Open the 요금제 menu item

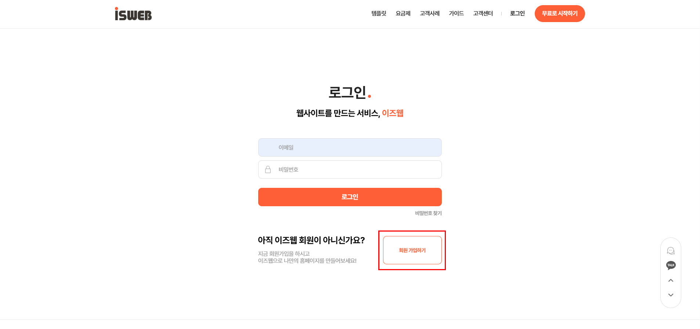(403, 14)
